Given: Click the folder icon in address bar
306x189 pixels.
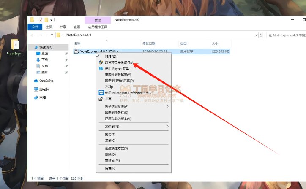Looking at the screenshot, I should point(58,35).
